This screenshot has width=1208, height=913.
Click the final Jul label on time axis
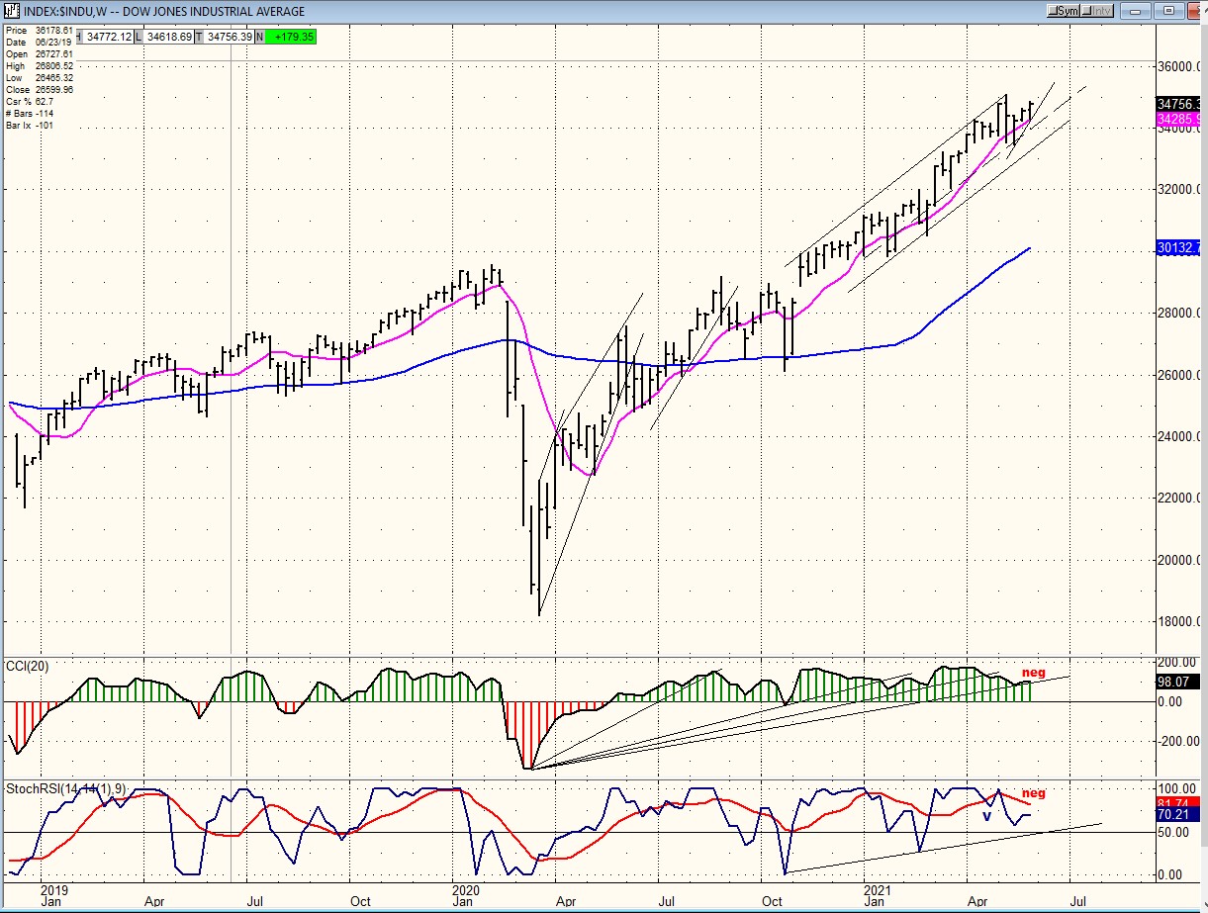click(1078, 902)
